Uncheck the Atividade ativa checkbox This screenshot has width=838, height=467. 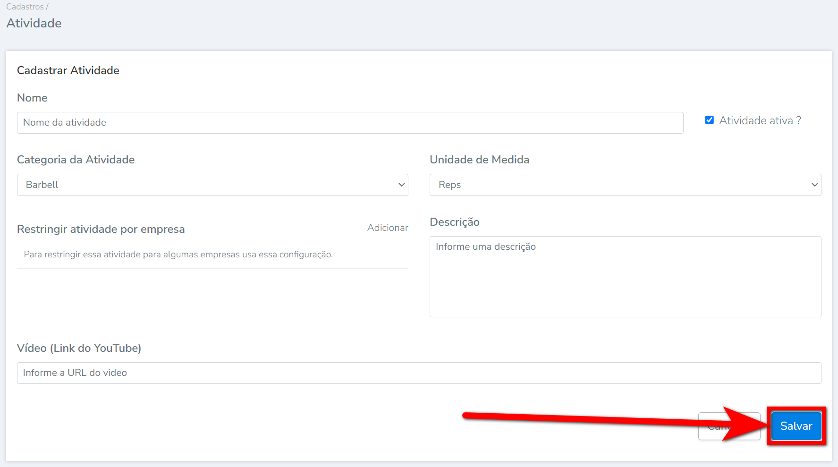[709, 120]
